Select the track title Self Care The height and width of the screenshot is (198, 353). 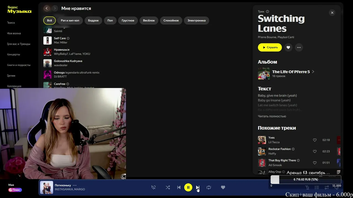point(60,38)
